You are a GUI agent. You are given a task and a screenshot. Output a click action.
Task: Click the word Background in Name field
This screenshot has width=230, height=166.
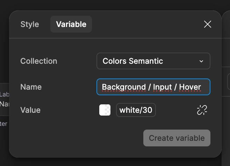pyautogui.click(x=124, y=87)
